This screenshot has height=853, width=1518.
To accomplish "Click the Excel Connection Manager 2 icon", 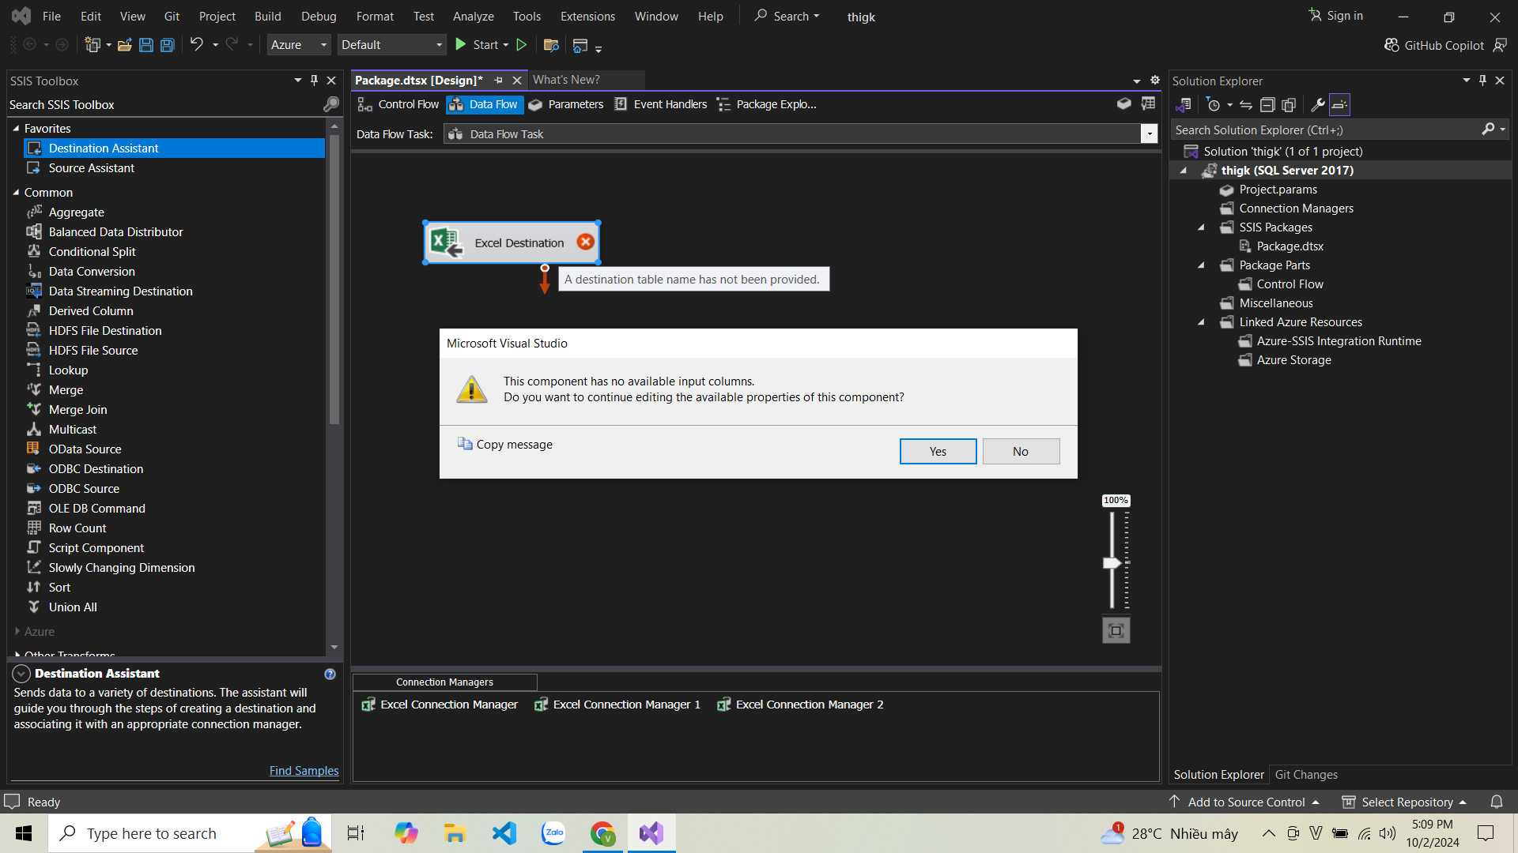I will click(723, 705).
